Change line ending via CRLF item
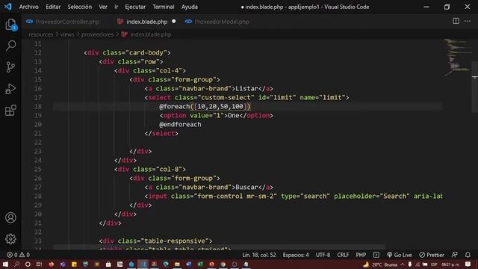This screenshot has height=269, width=478. 343,255
